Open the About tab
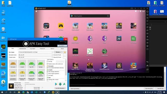 (x=62, y=49)
